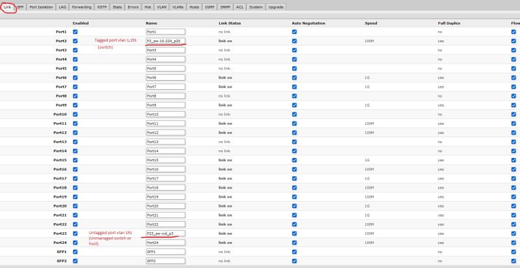Screen dimensions: 520x268
Task: Click the Link Status column header
Action: 229,23
